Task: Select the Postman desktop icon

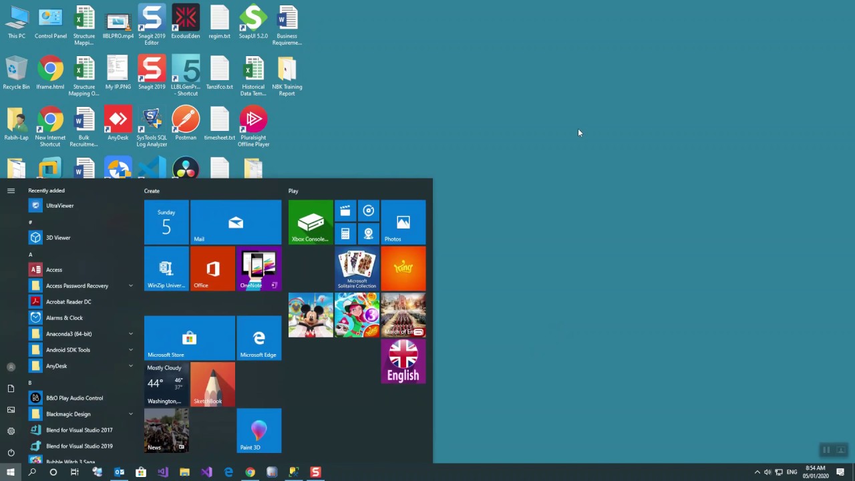Action: pos(186,124)
